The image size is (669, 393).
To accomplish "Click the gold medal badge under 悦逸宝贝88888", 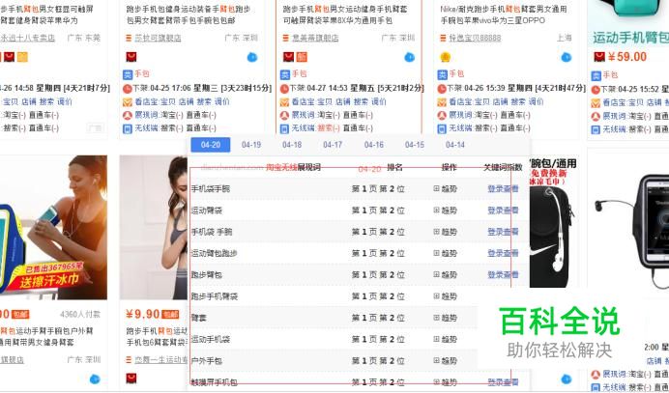I will click(x=446, y=57).
